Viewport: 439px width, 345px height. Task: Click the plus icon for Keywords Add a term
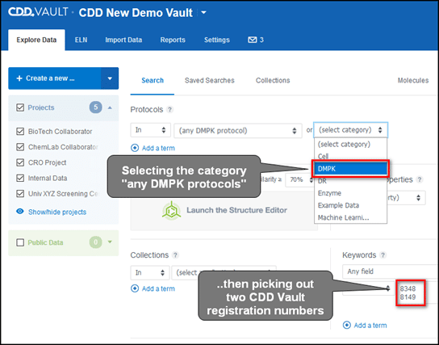pos(347,325)
